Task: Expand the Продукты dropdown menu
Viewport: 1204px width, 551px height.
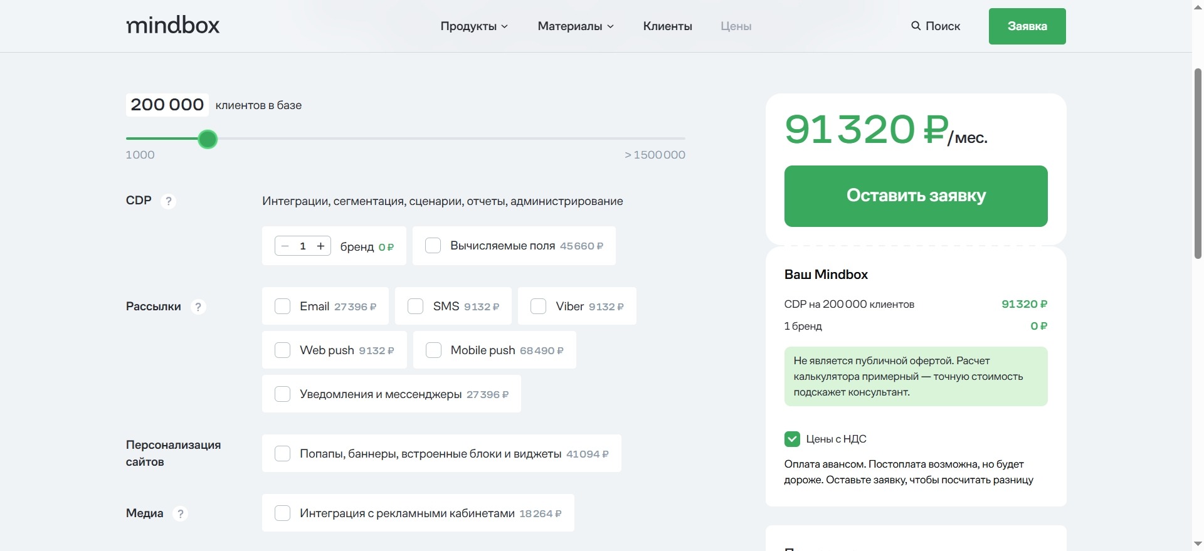Action: [x=474, y=26]
